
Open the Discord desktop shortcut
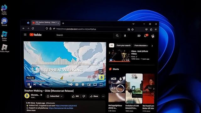click(x=4, y=22)
